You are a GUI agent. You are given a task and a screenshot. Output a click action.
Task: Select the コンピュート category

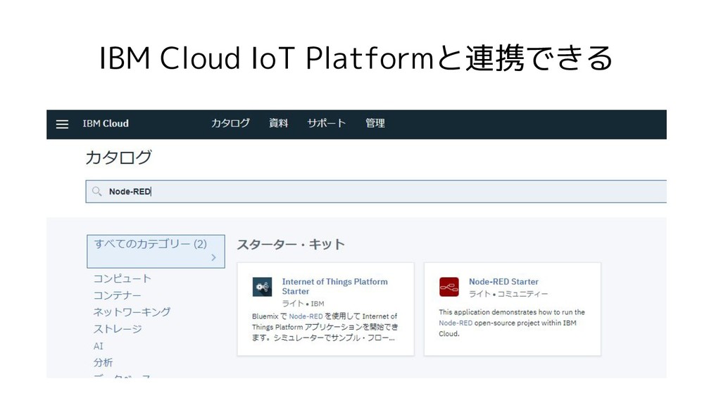point(123,278)
